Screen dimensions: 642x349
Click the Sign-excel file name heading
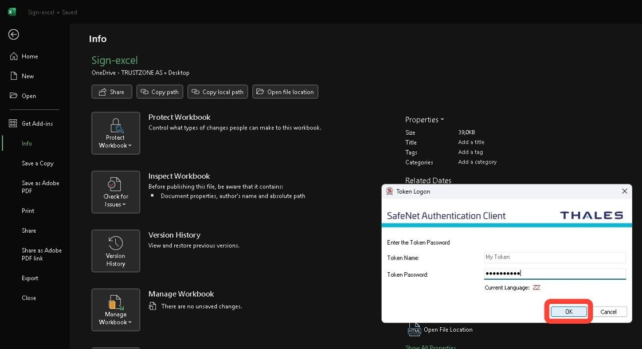pos(115,60)
